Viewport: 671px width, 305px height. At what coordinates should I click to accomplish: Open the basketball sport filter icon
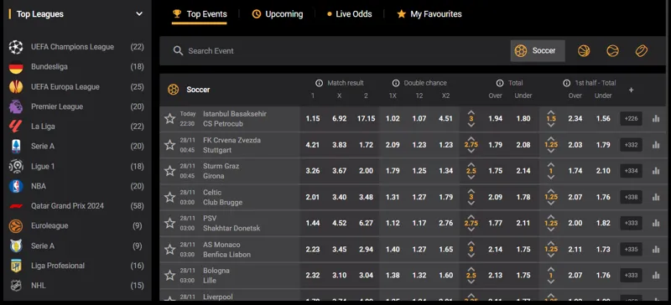coord(584,51)
